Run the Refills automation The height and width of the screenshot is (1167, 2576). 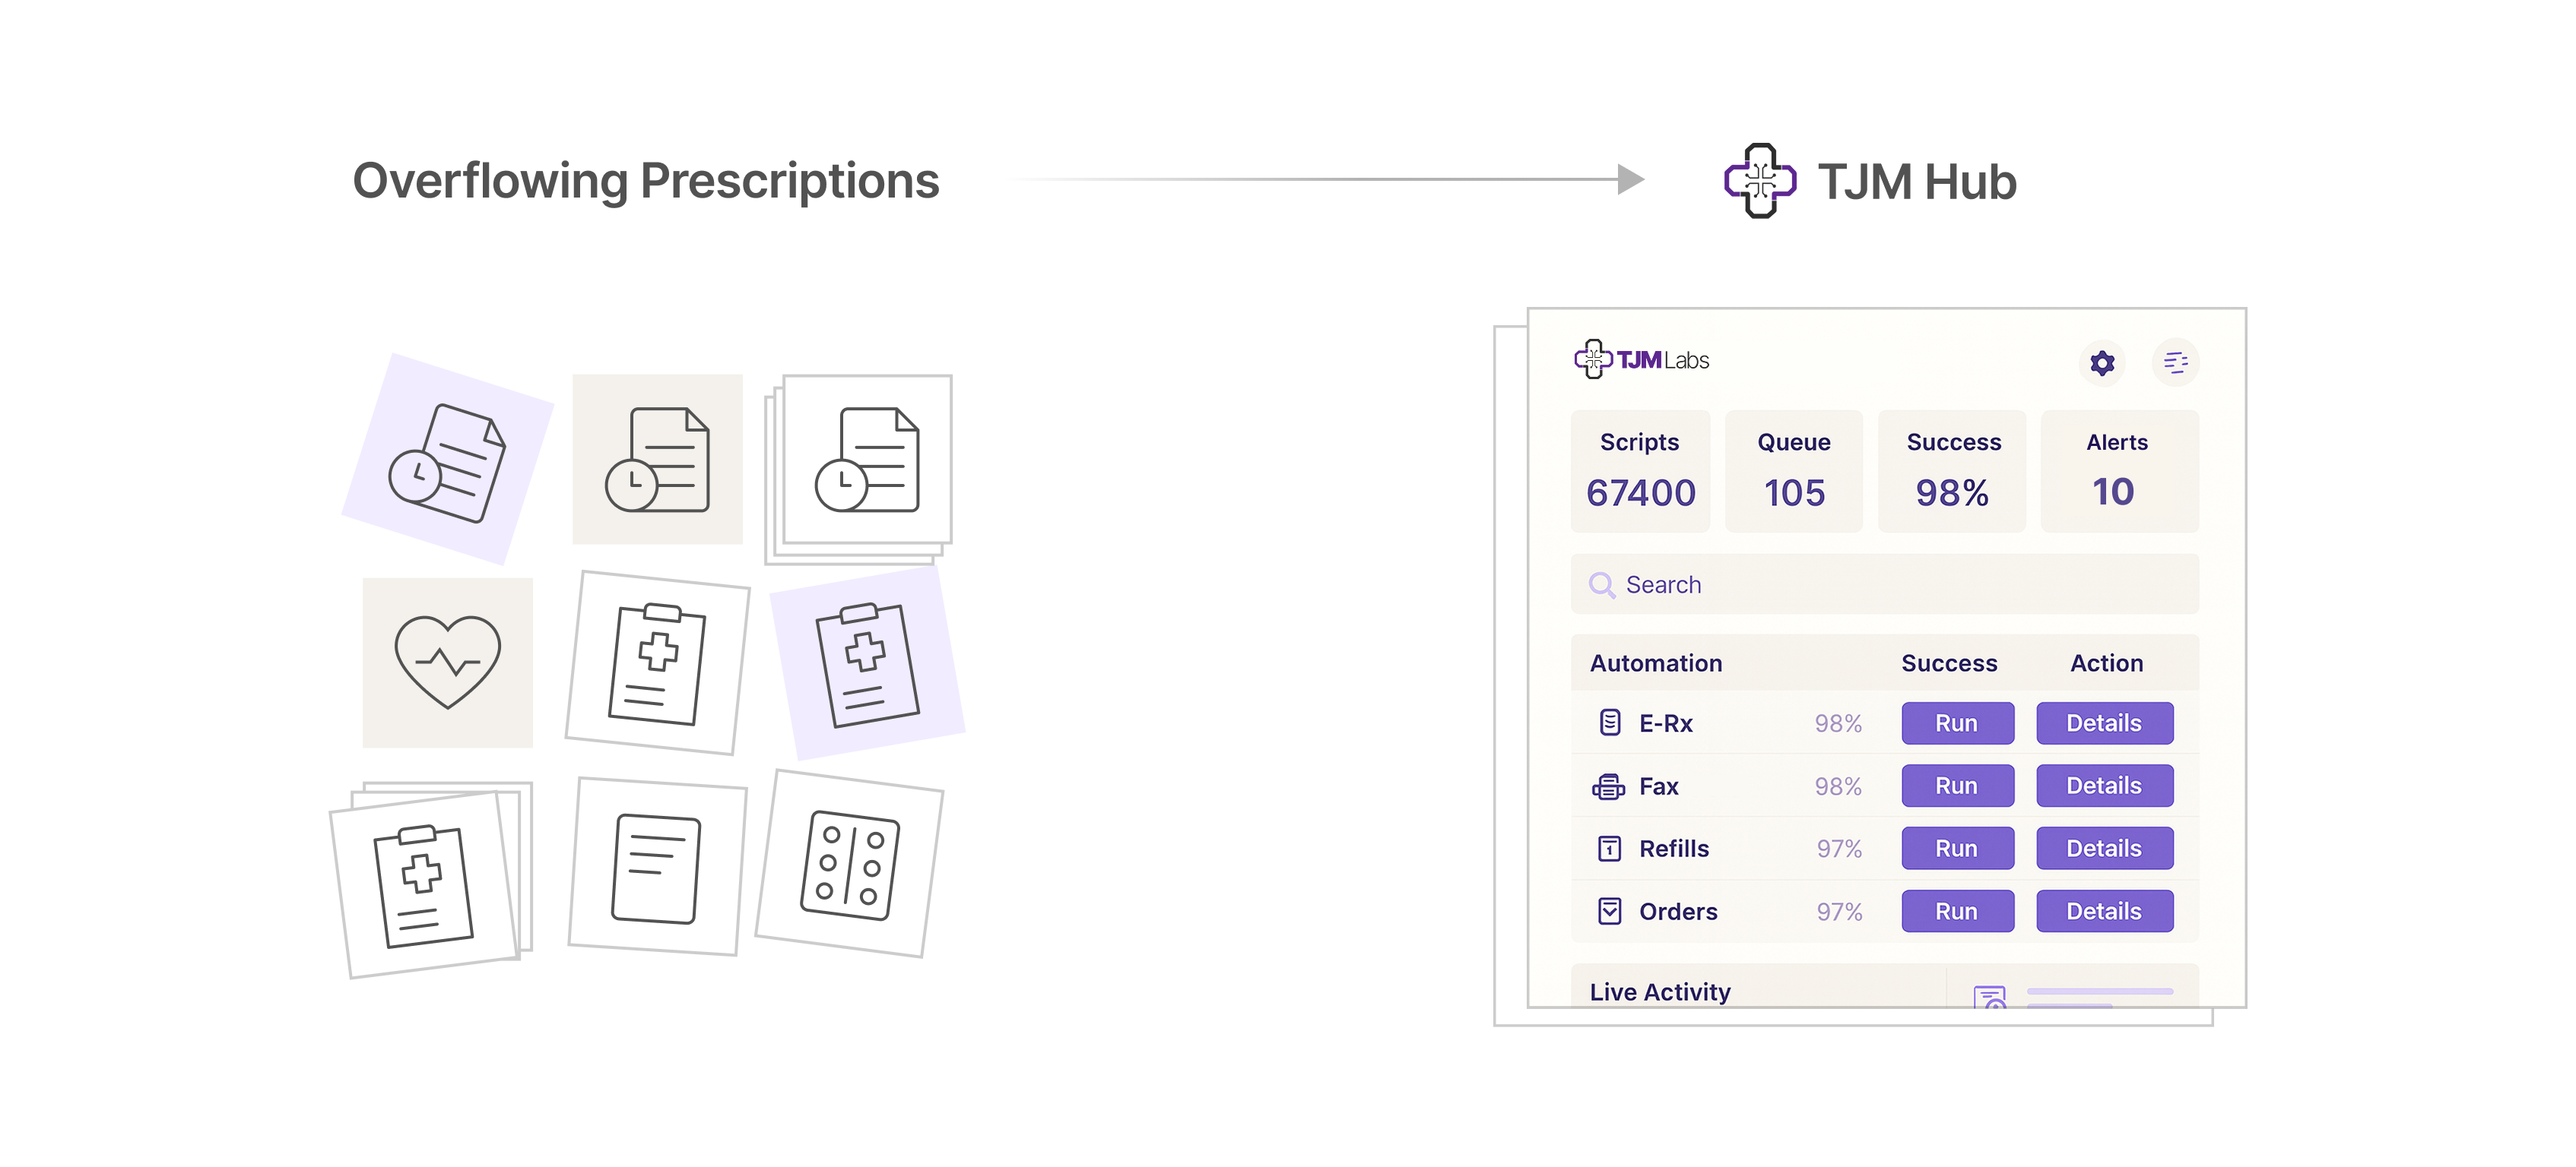[x=1956, y=848]
